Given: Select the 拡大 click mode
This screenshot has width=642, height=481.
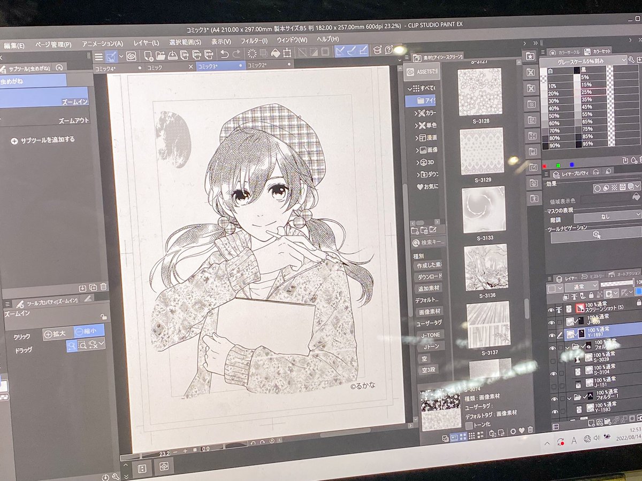Looking at the screenshot, I should click(58, 333).
